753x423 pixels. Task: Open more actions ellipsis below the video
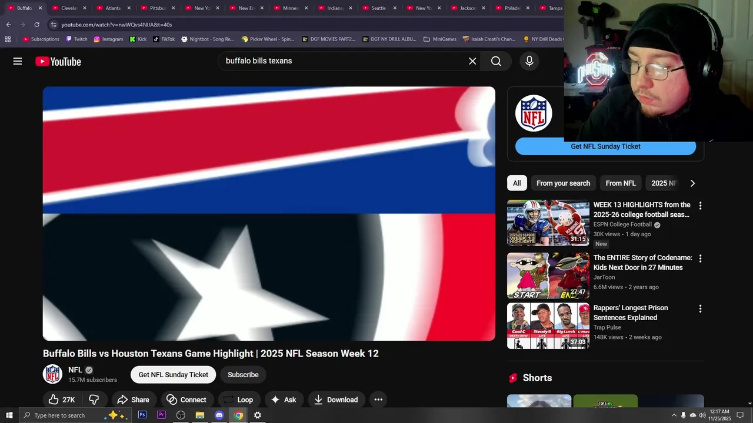point(378,399)
